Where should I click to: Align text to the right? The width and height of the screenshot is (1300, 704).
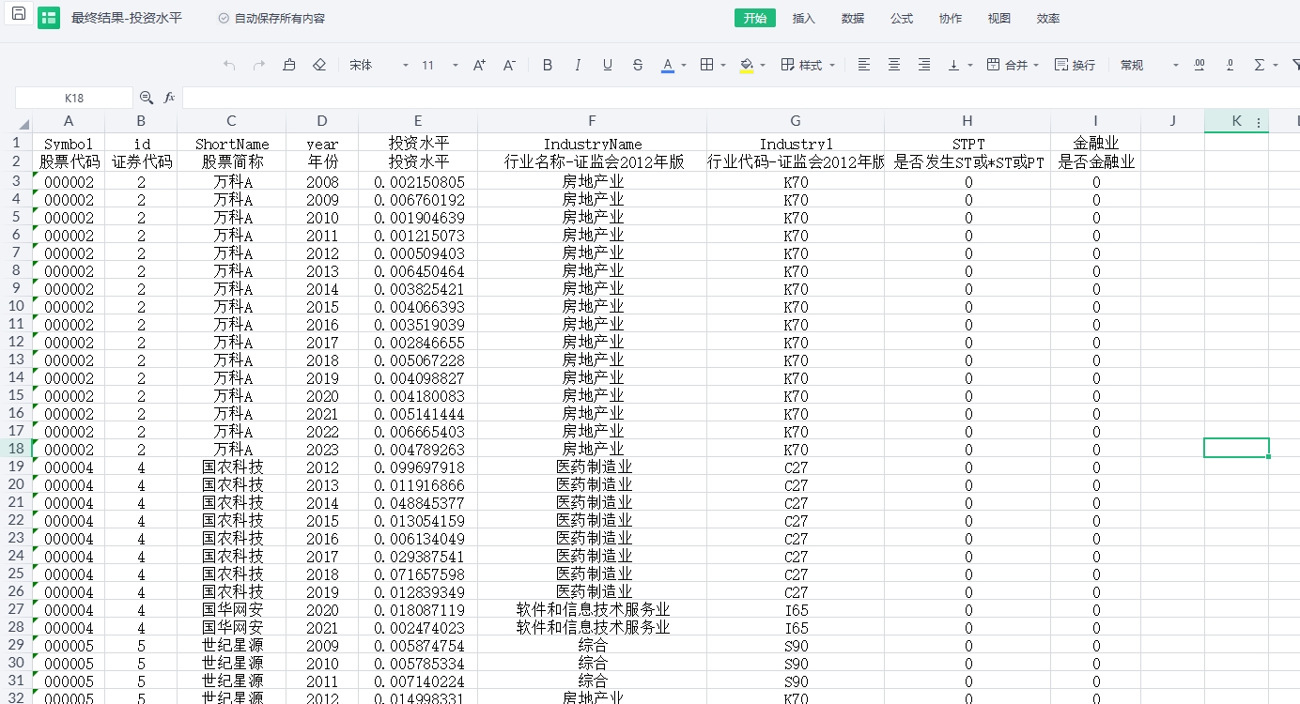point(924,65)
